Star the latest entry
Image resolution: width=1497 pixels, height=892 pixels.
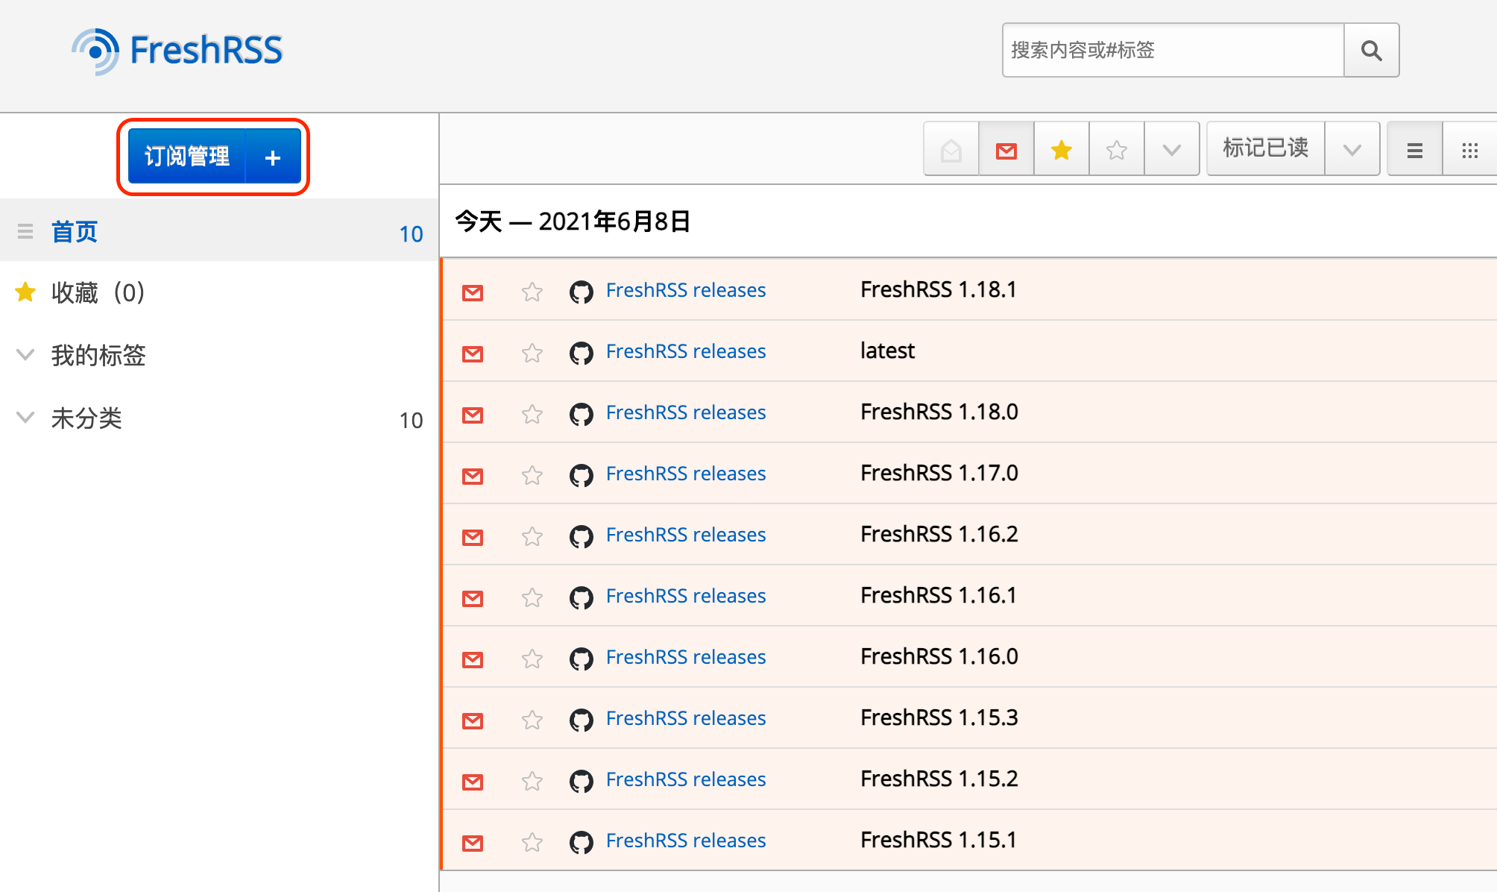pyautogui.click(x=532, y=353)
